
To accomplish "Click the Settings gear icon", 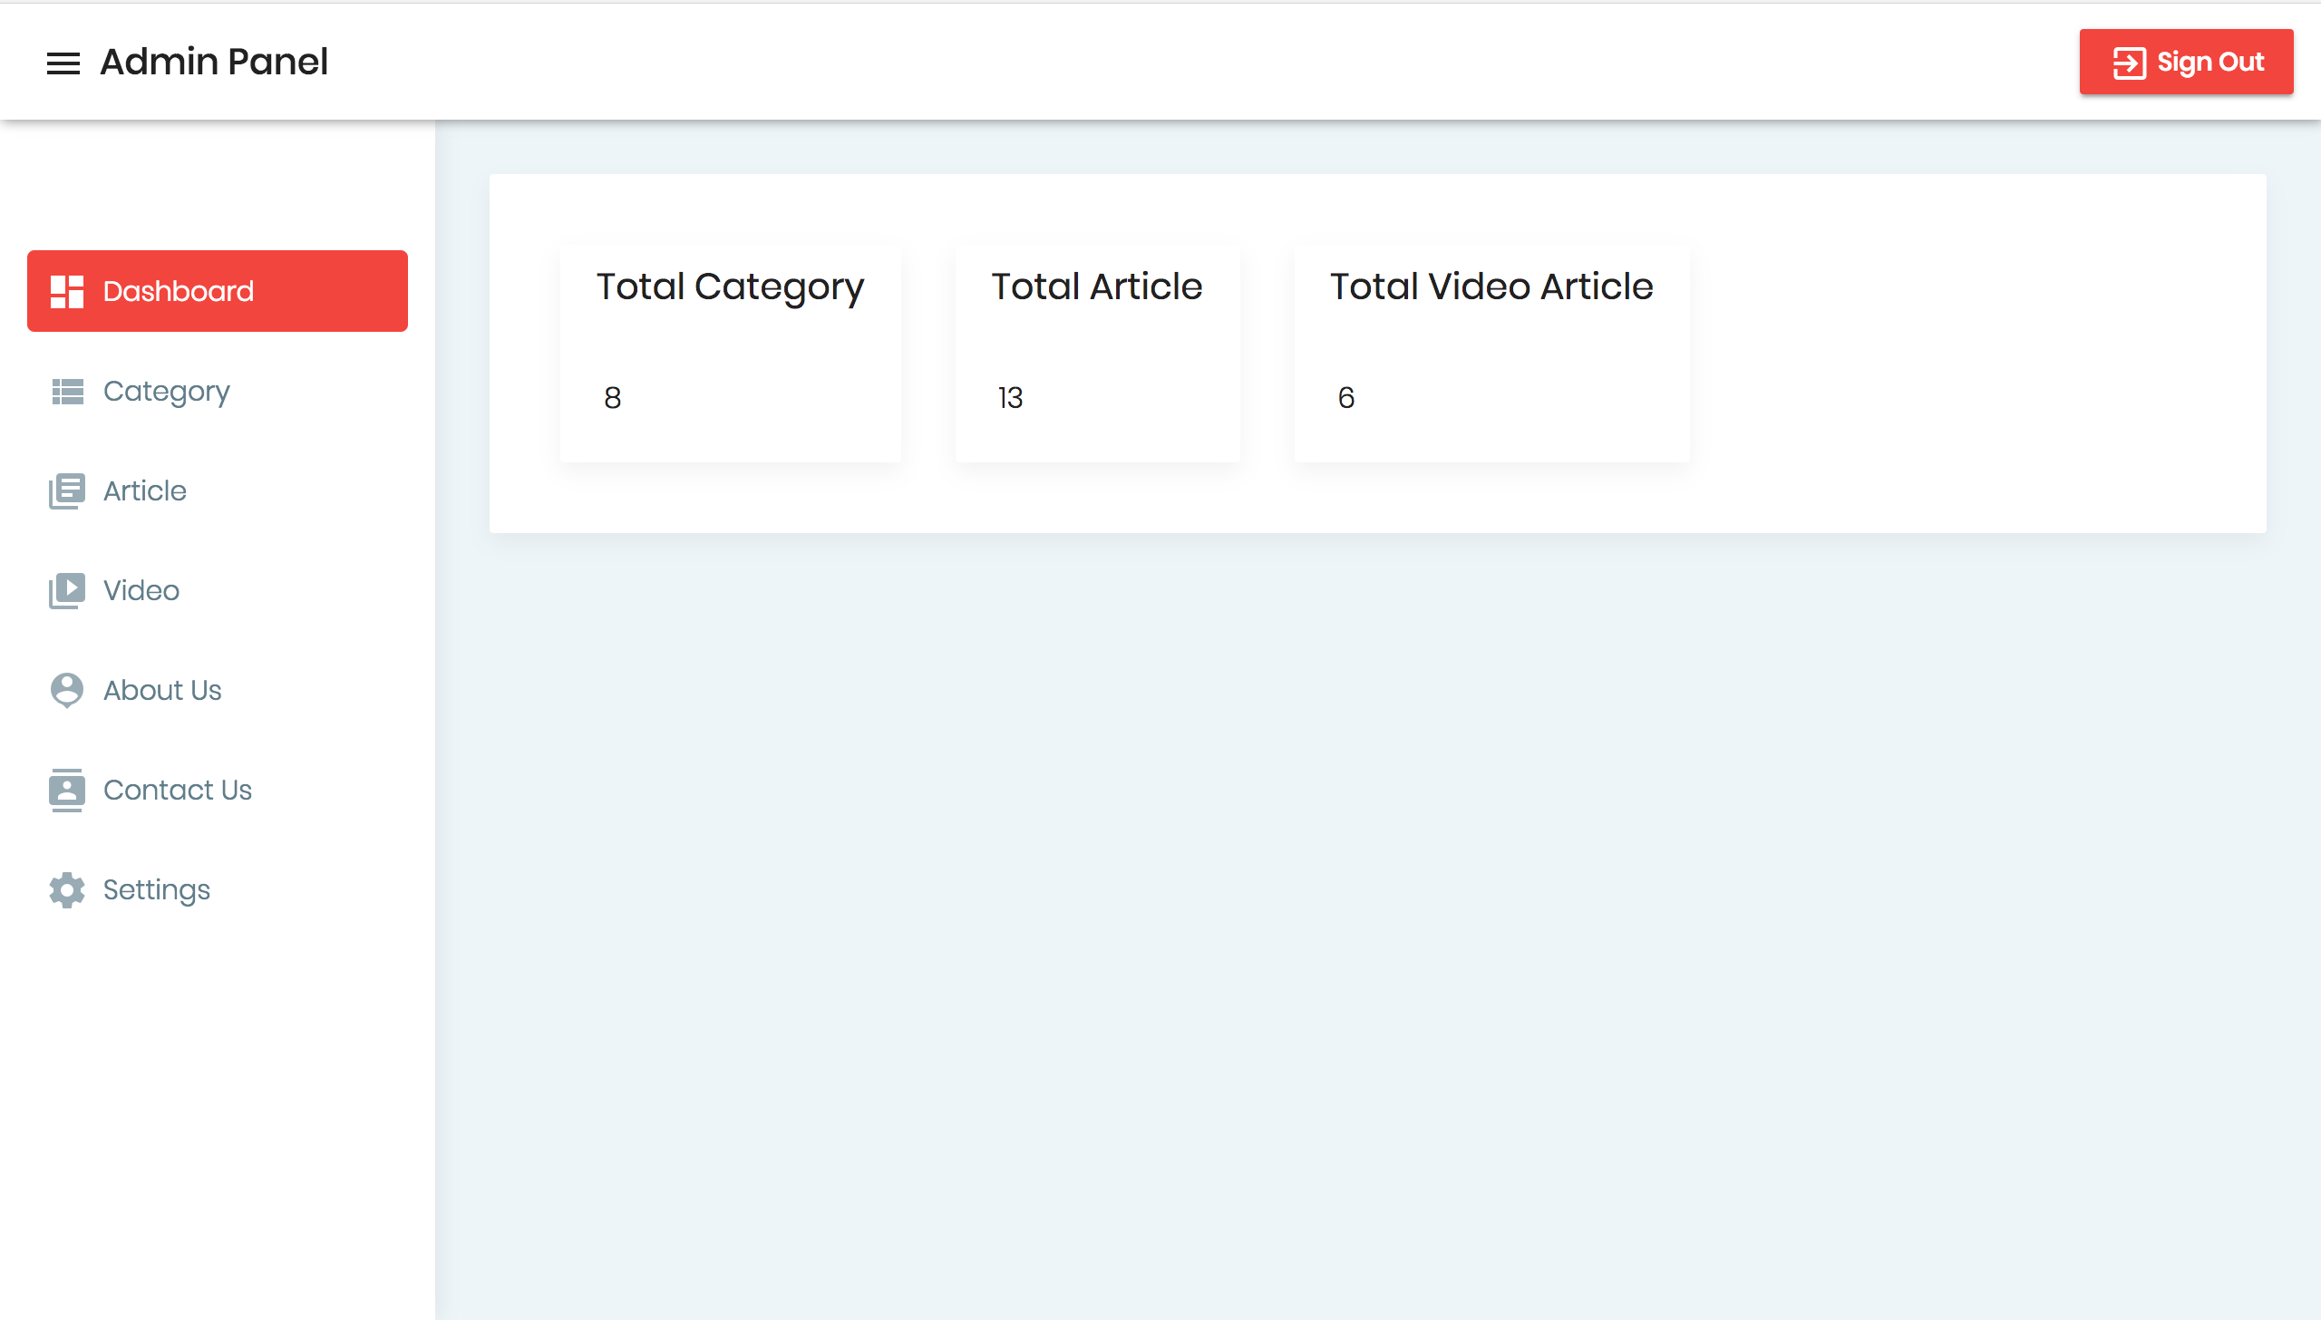I will 67,889.
